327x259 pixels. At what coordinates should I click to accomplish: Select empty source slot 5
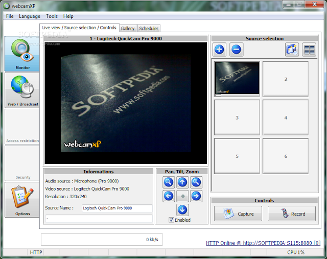pos(237,156)
